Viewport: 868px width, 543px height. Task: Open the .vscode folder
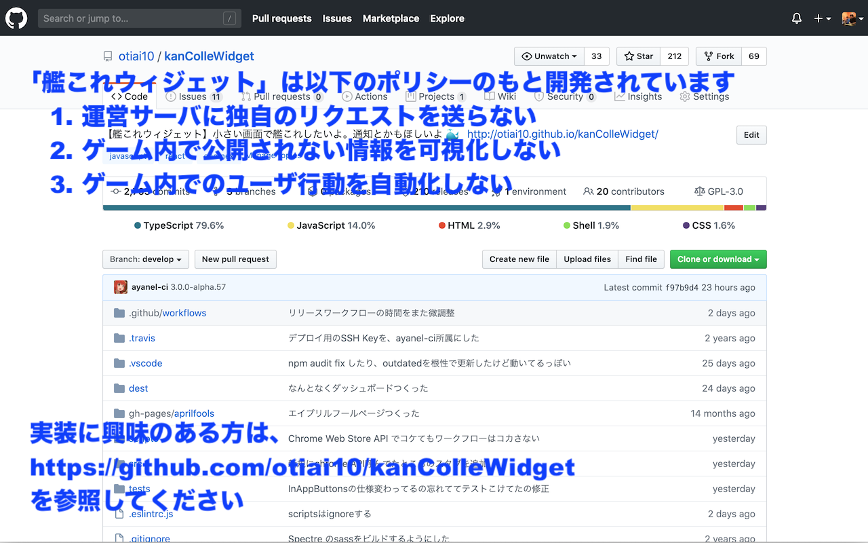point(146,363)
